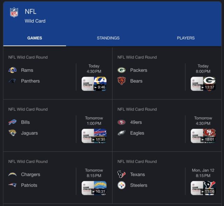Screen dimensions: 224x206
Task: Open the Chargers team name link
Action: coord(30,174)
